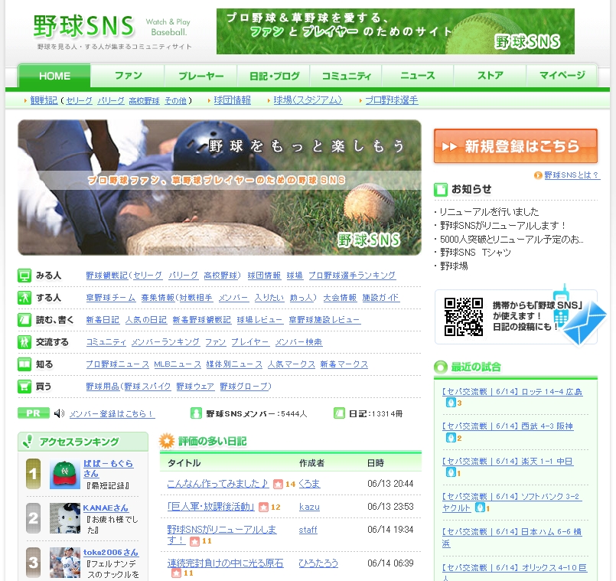Image resolution: width=616 pixels, height=581 pixels.
Task: Open toka2006さん's avatar thumbnail
Action: coord(65,563)
